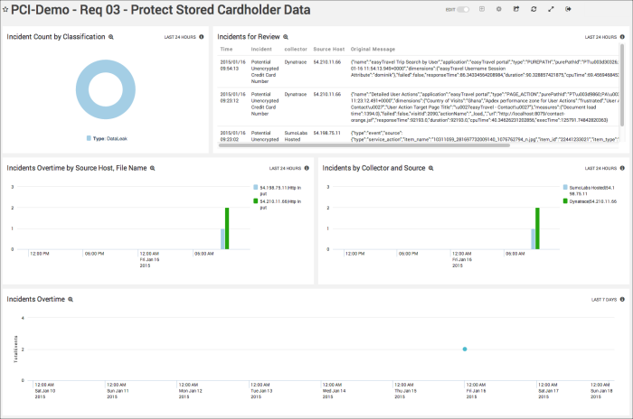Click the share dashboard icon
The image size is (633, 419).
tap(516, 9)
